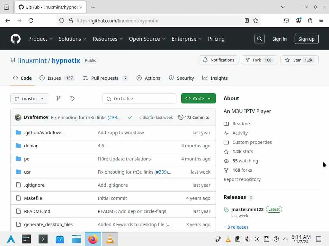
Task: Click the GitHub logo in header
Action: [15, 39]
